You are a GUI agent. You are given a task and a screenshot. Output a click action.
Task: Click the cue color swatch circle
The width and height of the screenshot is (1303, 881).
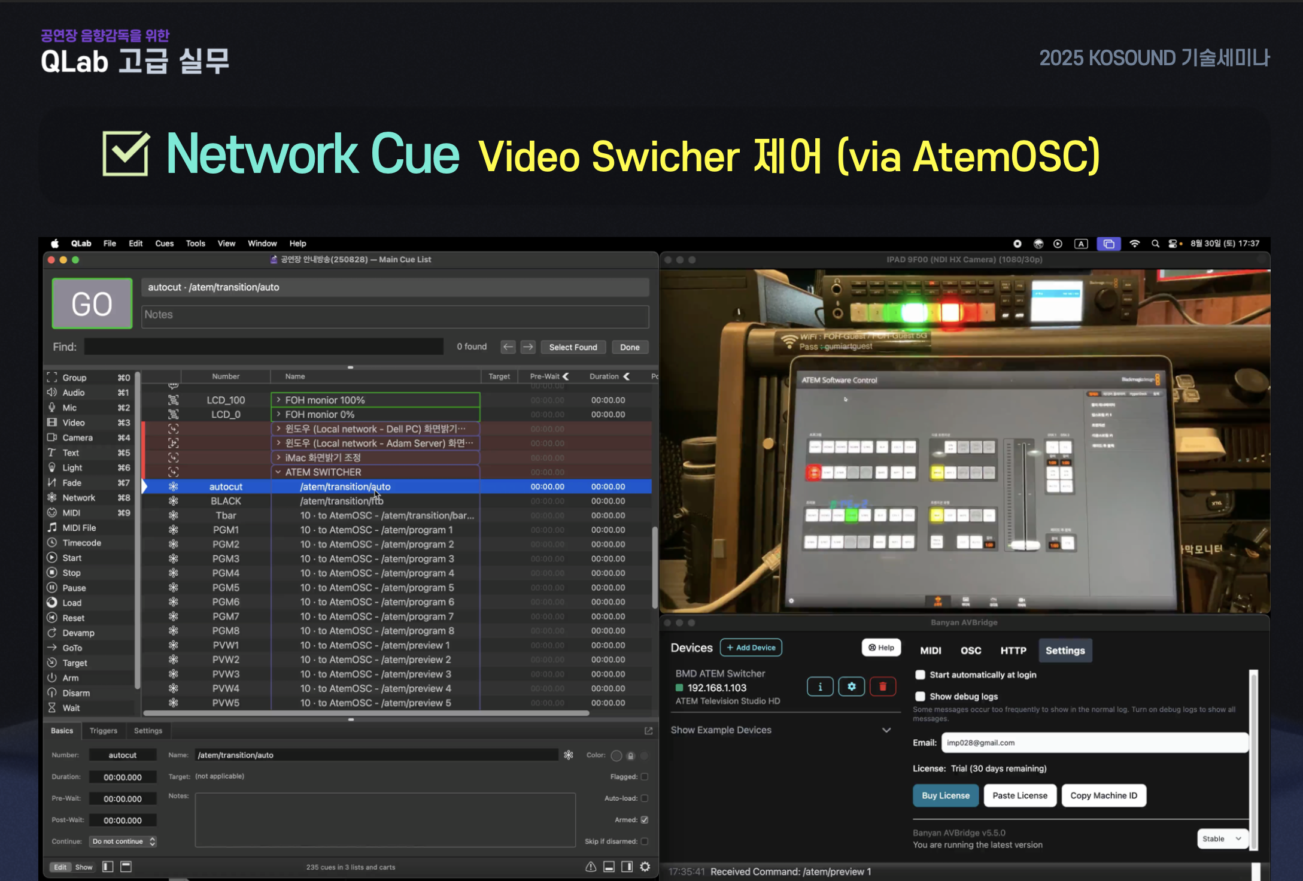[x=616, y=755]
